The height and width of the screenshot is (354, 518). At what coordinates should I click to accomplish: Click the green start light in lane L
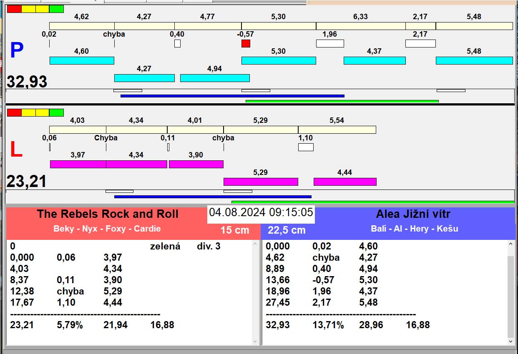(56, 112)
